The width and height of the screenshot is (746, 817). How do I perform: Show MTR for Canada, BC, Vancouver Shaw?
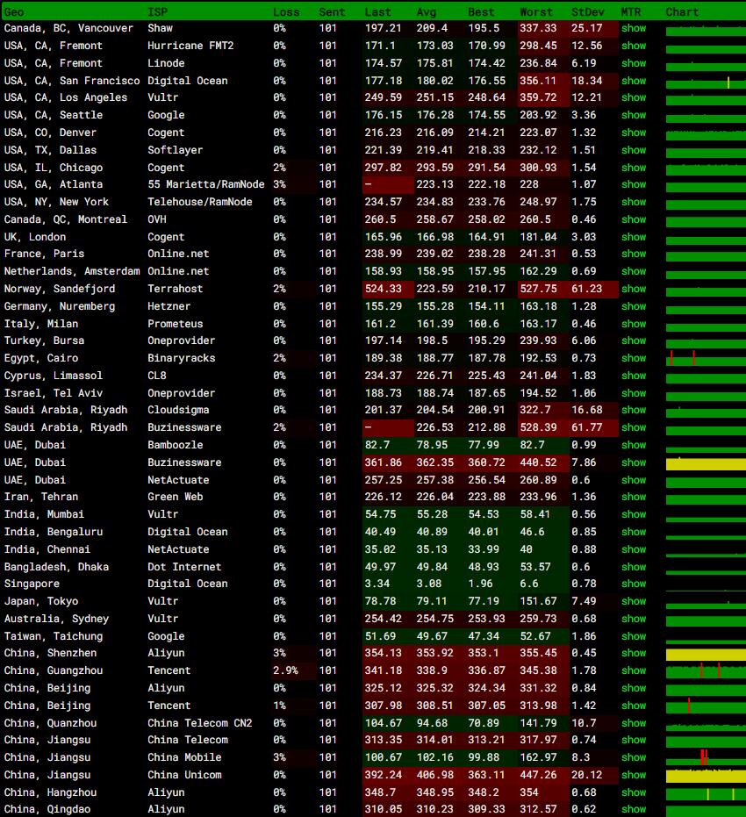coord(634,28)
